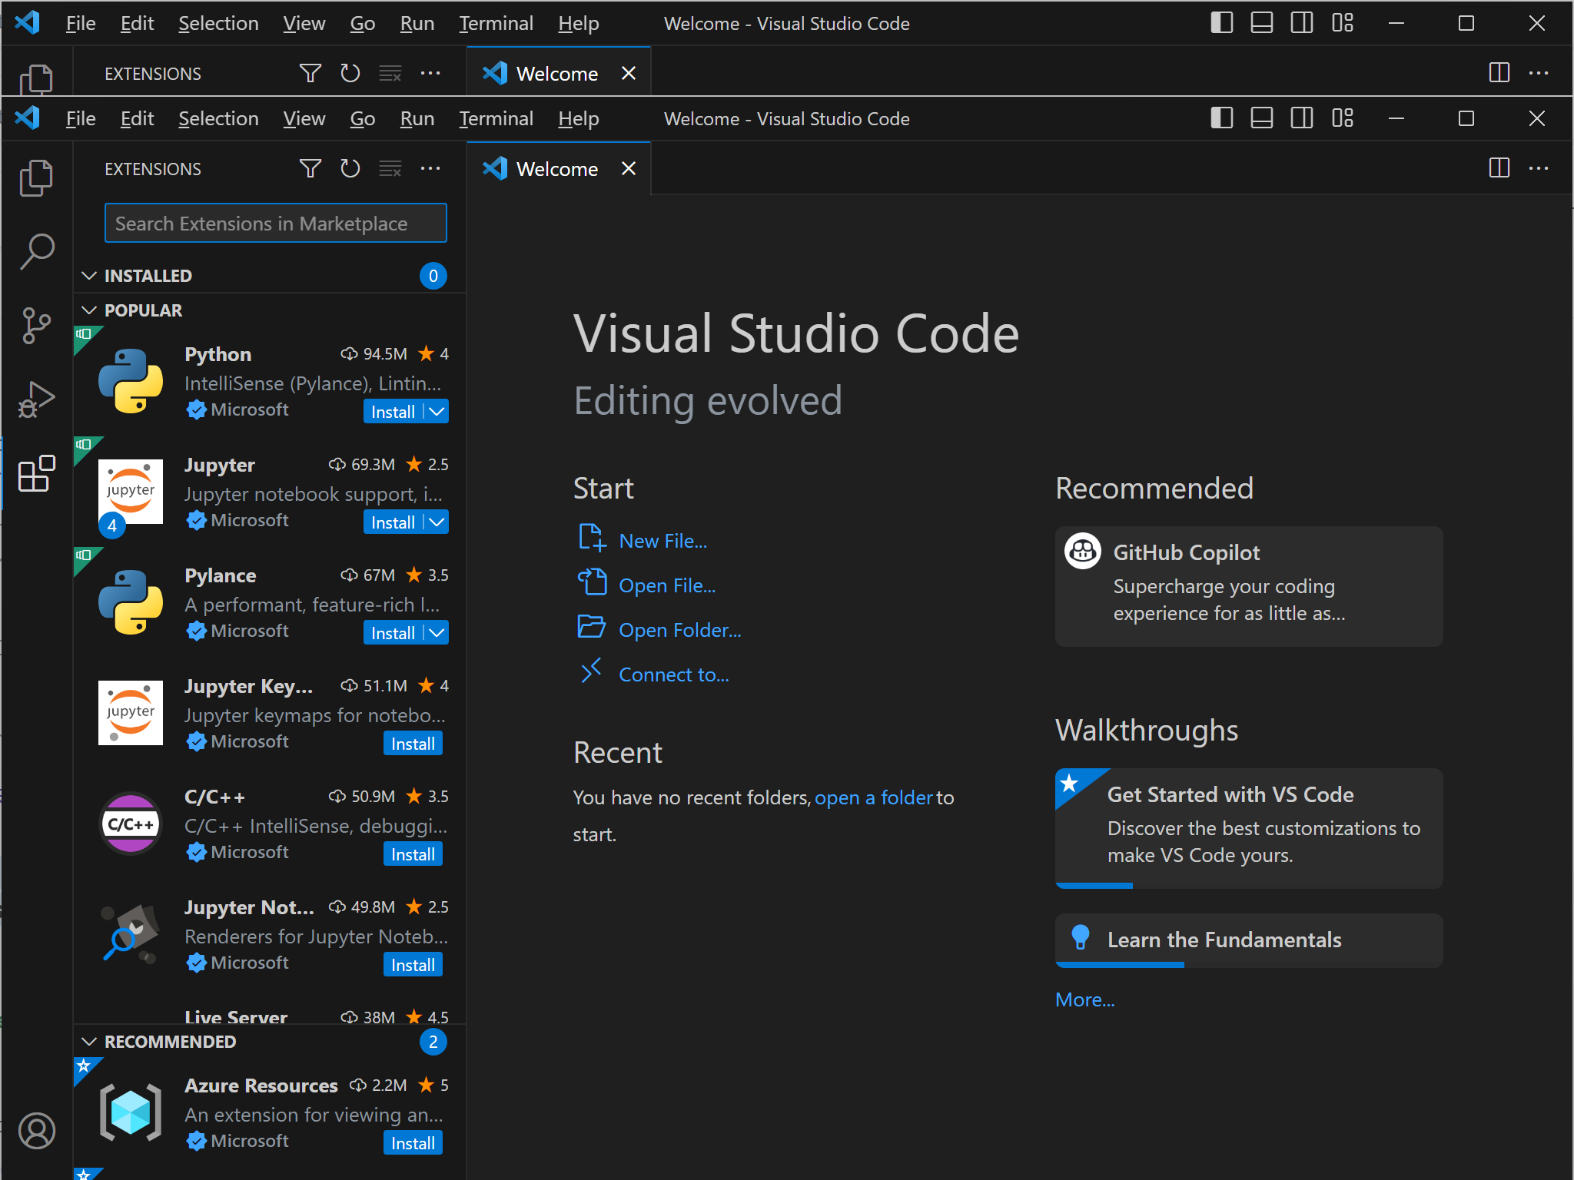Split the editor right in front window
The image size is (1574, 1180).
click(1499, 168)
